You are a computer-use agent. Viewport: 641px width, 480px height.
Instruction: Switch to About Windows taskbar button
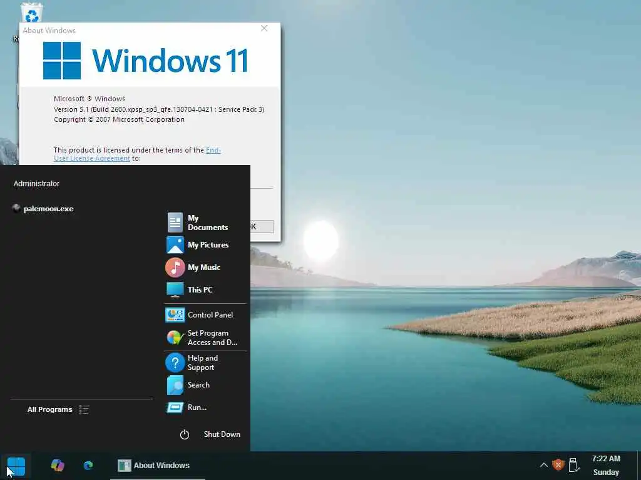157,465
